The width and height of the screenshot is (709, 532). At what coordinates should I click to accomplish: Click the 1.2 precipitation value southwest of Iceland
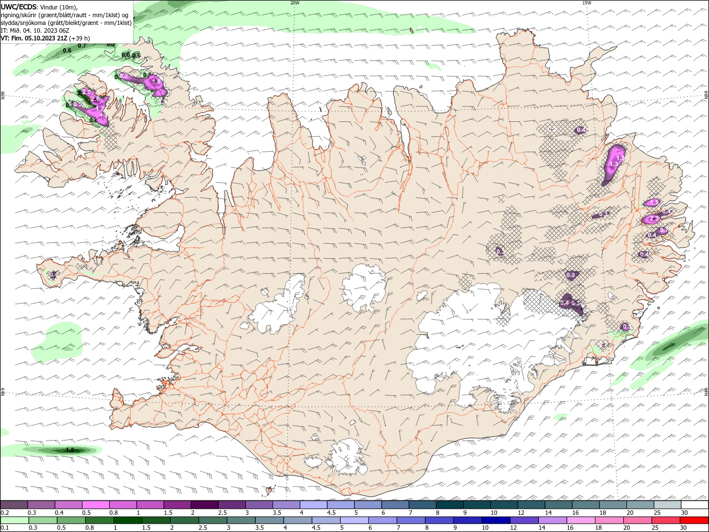[x=70, y=451]
